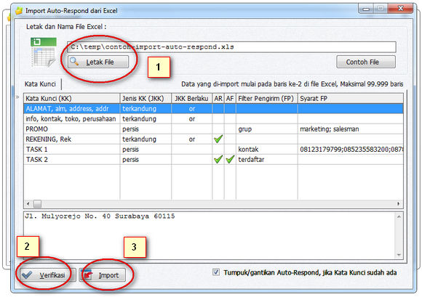Click the 'terdaftar' cell in the TASK 2 row
This screenshot has height=297, width=422.
(x=267, y=160)
